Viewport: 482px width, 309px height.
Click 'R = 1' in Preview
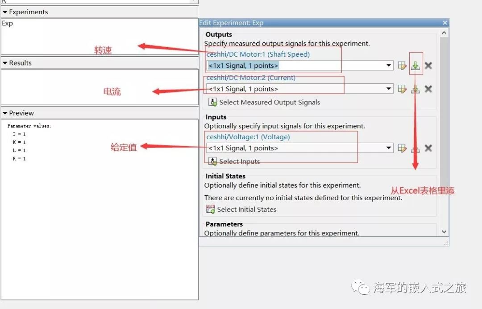click(x=19, y=159)
